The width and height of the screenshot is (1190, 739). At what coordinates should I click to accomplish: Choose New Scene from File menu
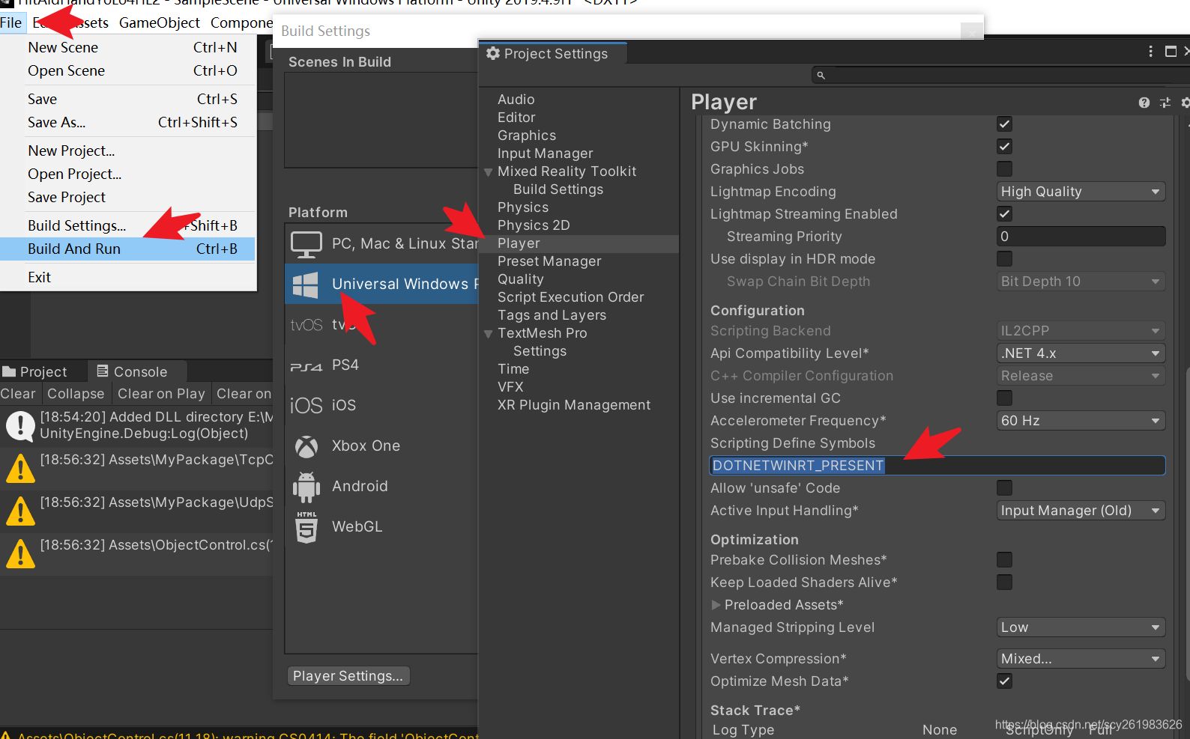pyautogui.click(x=128, y=47)
